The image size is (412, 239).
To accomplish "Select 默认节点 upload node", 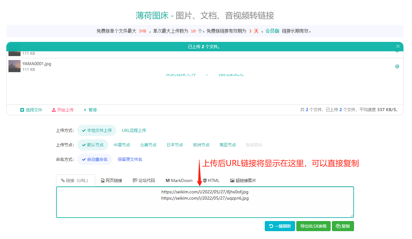I will (x=93, y=145).
